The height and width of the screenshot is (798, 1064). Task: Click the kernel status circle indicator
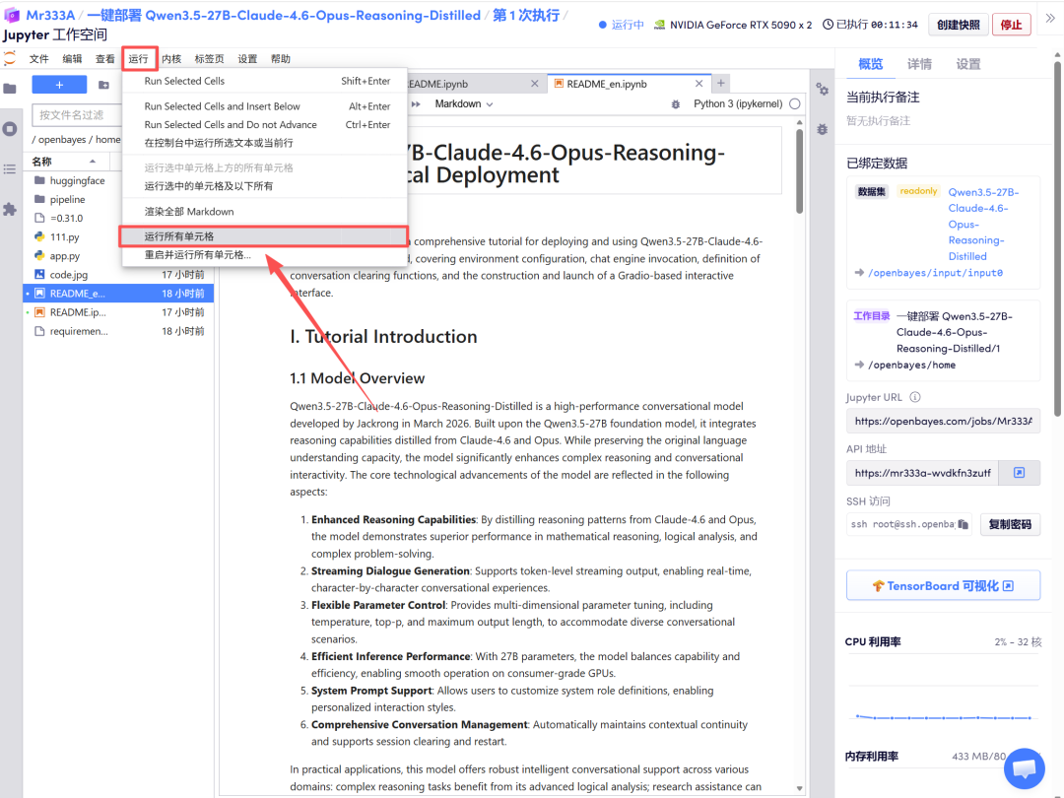coord(795,103)
